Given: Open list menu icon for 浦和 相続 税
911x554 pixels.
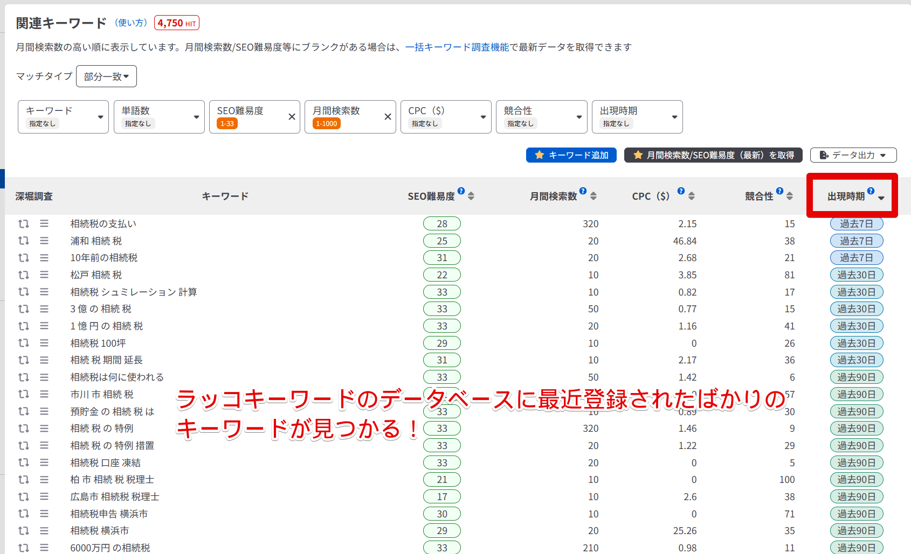Looking at the screenshot, I should click(44, 241).
